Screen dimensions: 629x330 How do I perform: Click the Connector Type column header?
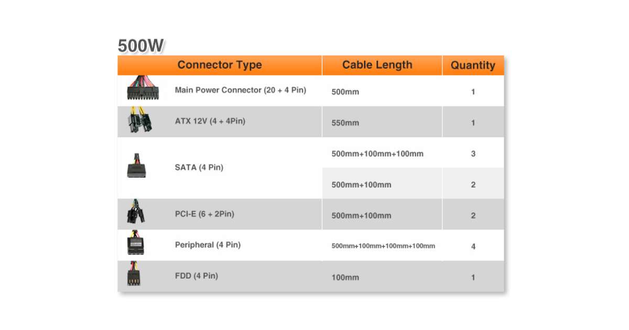220,65
